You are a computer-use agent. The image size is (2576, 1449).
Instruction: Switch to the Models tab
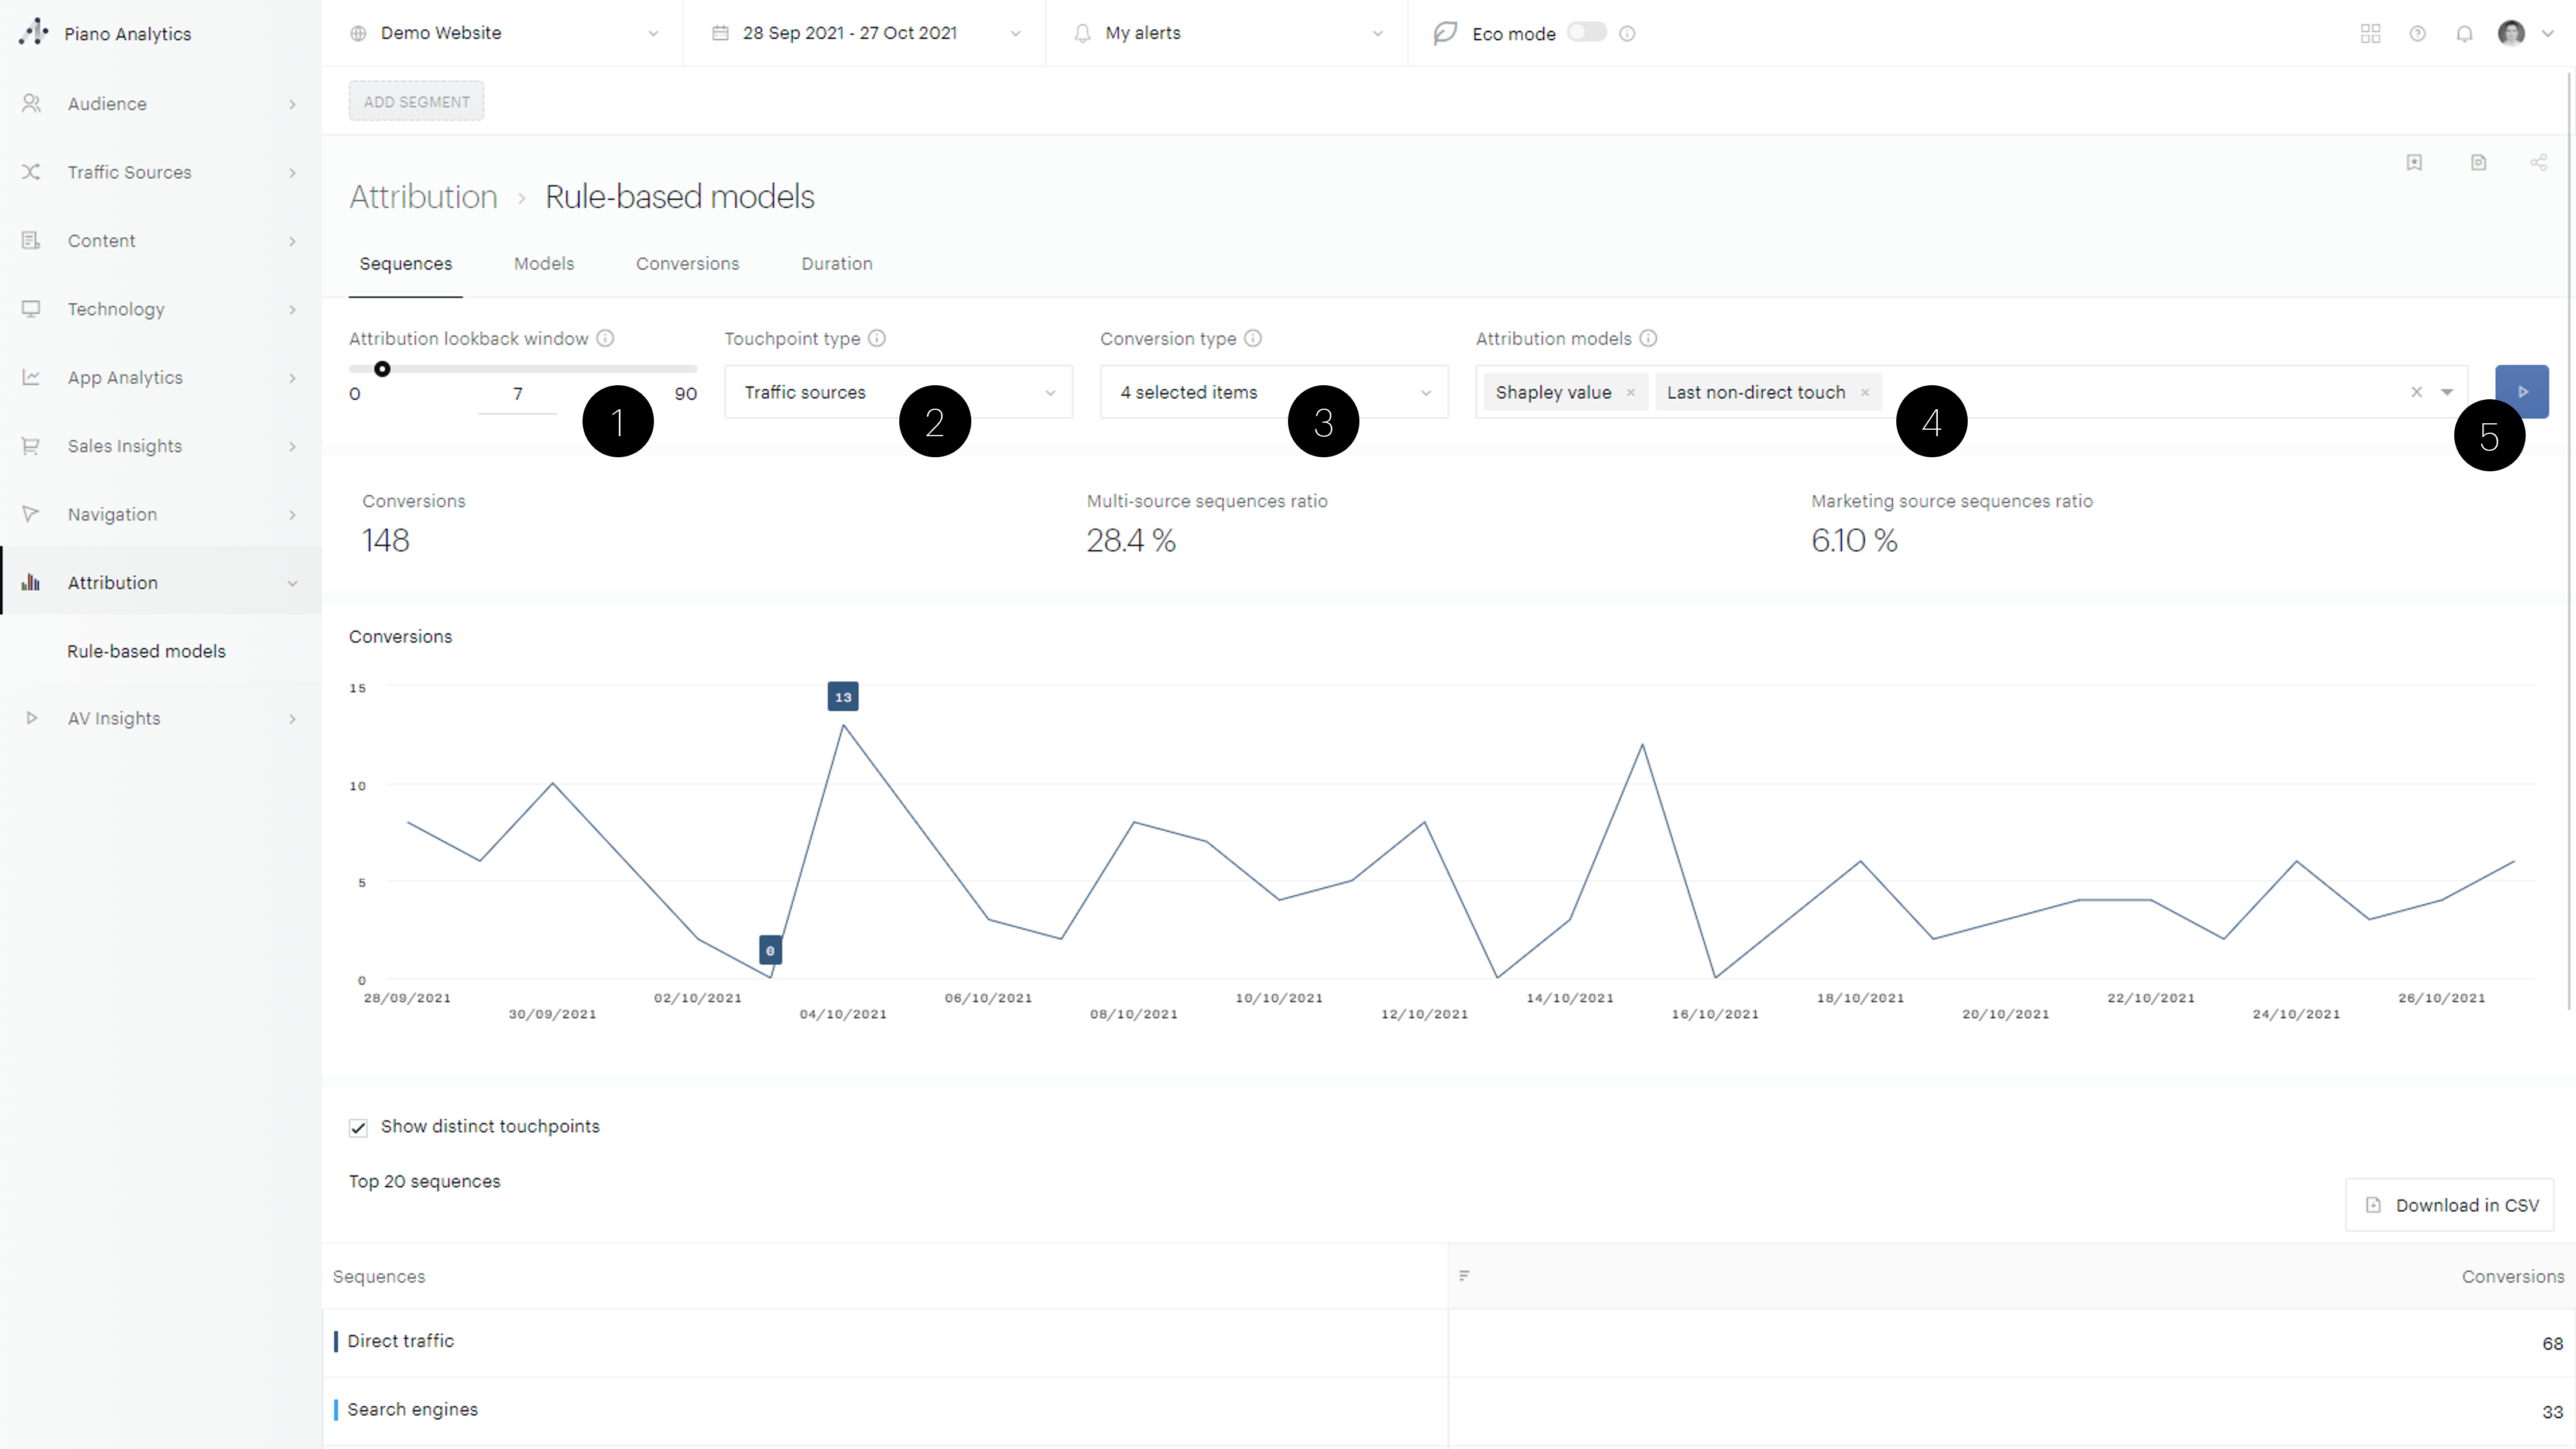[x=543, y=264]
